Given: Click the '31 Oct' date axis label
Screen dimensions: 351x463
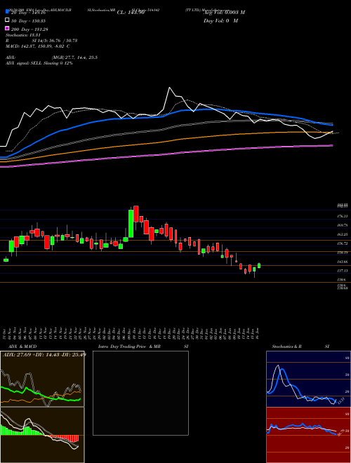Looking at the screenshot, I should pos(6,333).
